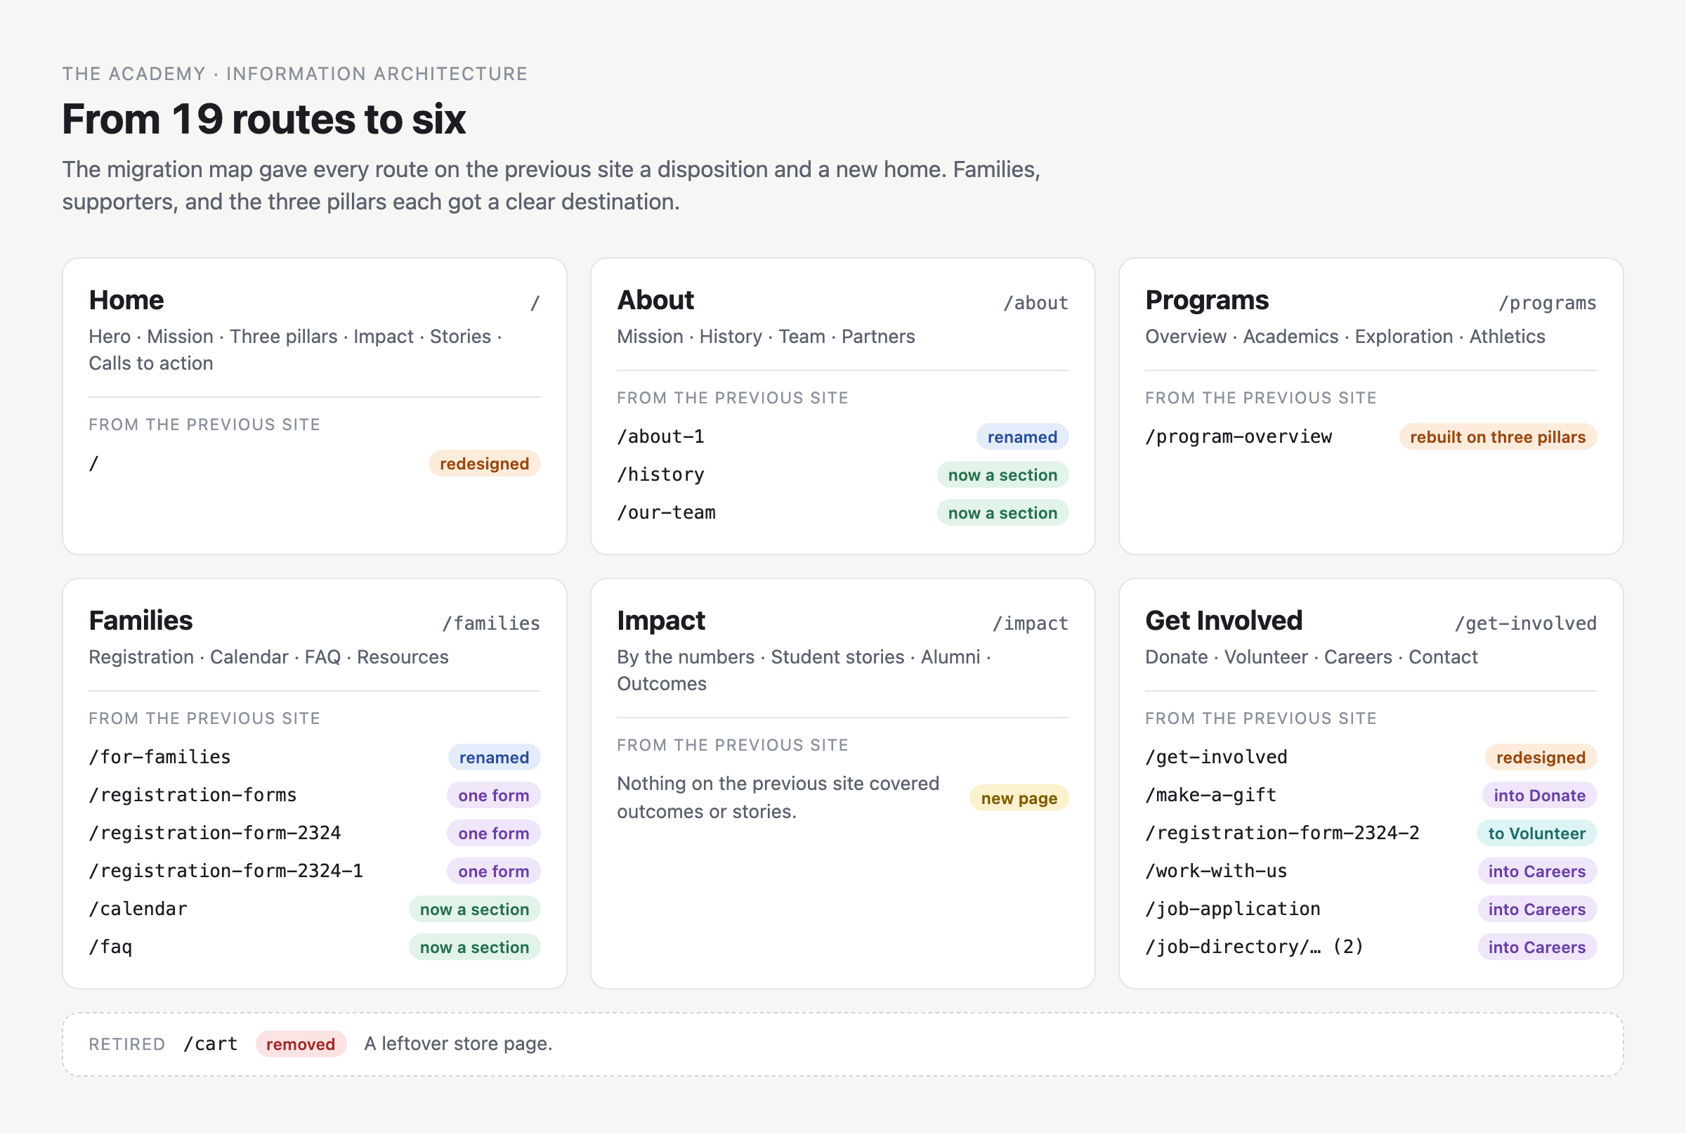
Task: Click the /job-application route
Action: click(1233, 908)
